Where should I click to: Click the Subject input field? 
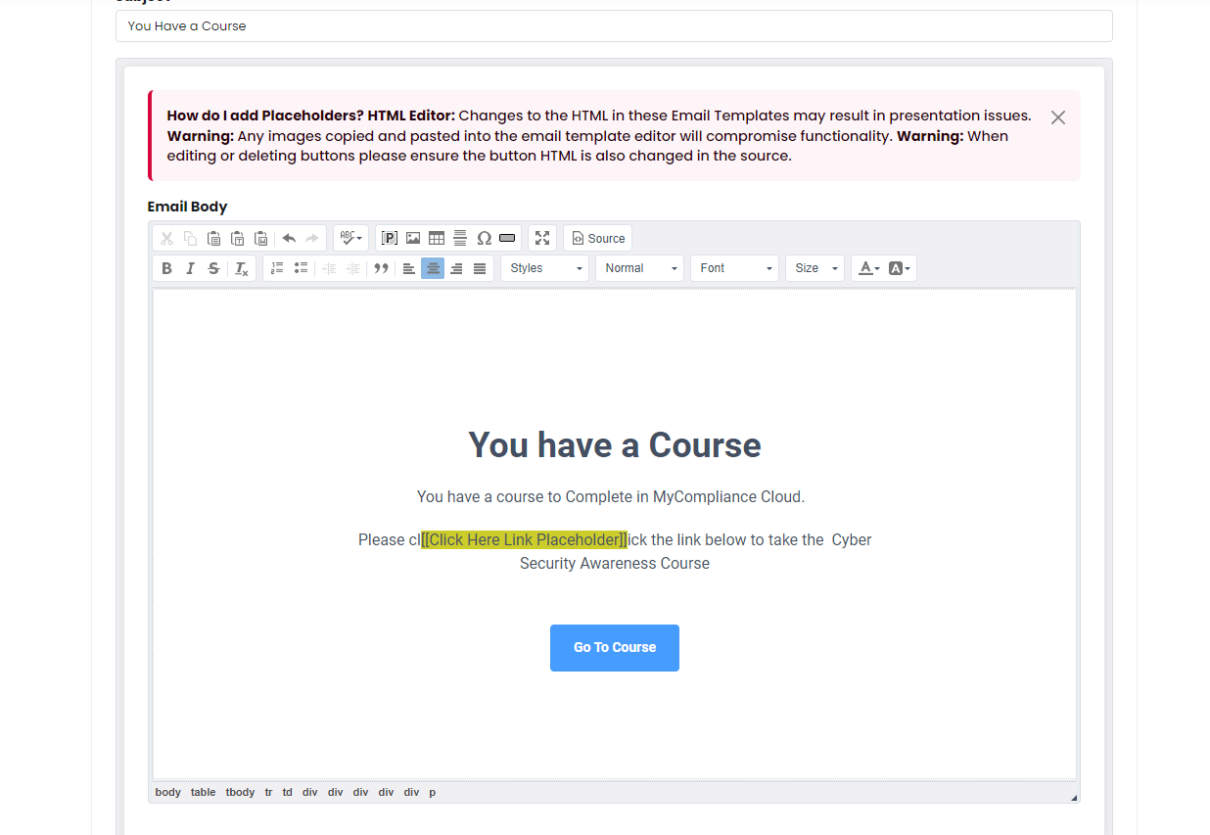pos(614,26)
